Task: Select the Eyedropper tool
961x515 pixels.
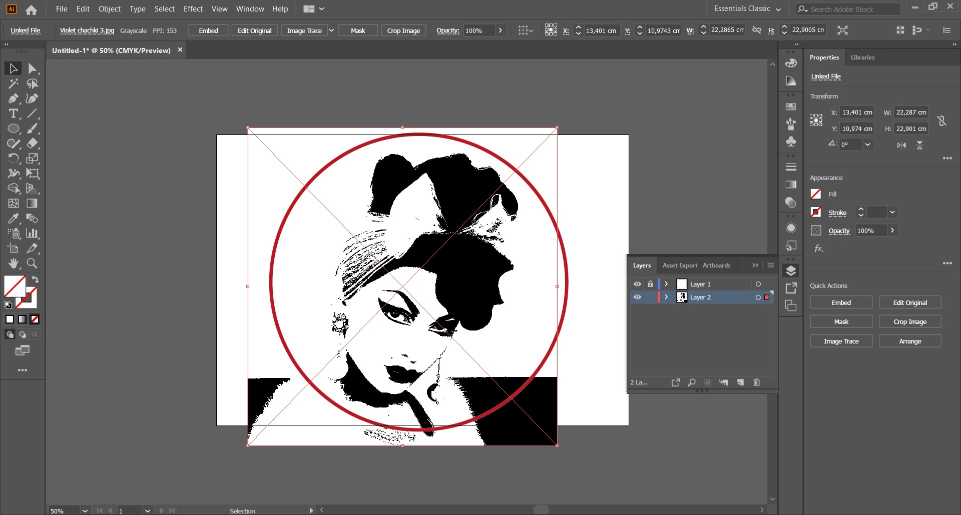Action: [x=13, y=218]
